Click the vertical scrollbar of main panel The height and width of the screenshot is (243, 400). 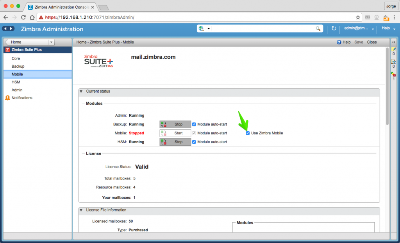[x=387, y=86]
